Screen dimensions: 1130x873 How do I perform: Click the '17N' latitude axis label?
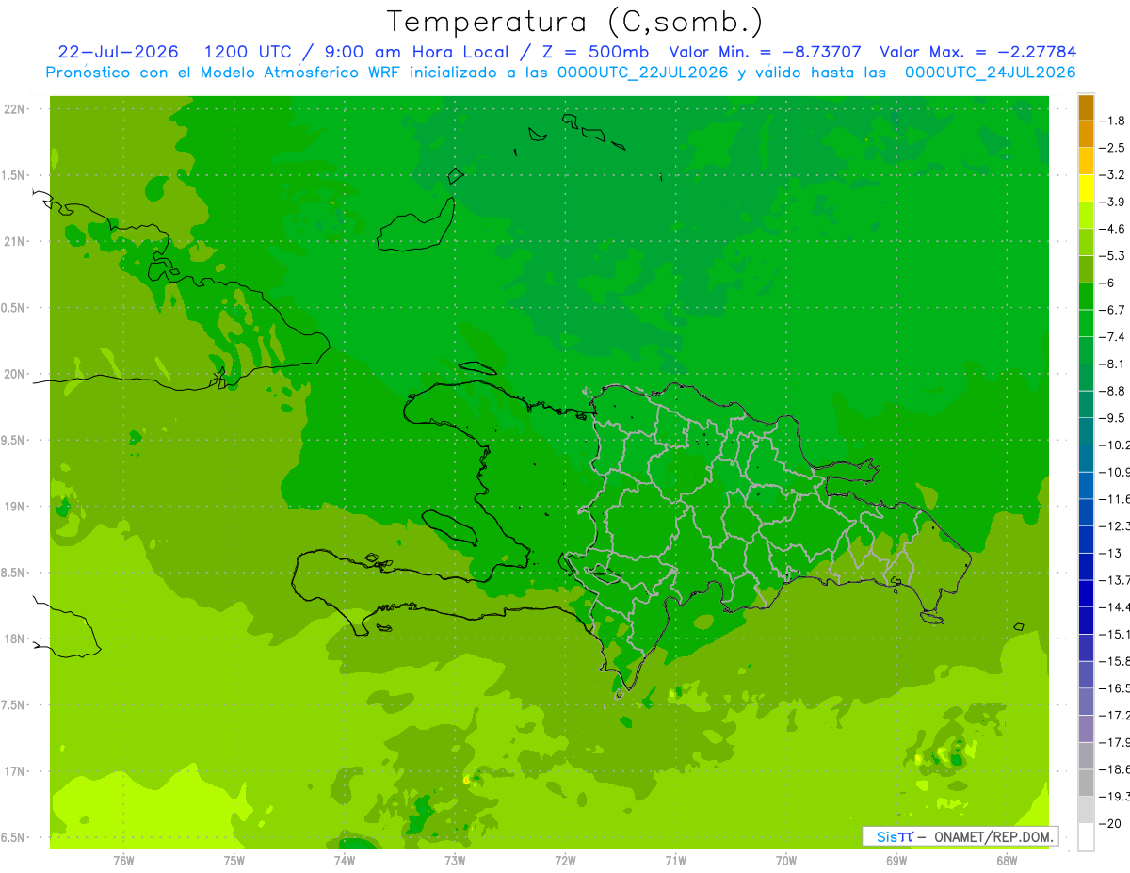(x=16, y=771)
